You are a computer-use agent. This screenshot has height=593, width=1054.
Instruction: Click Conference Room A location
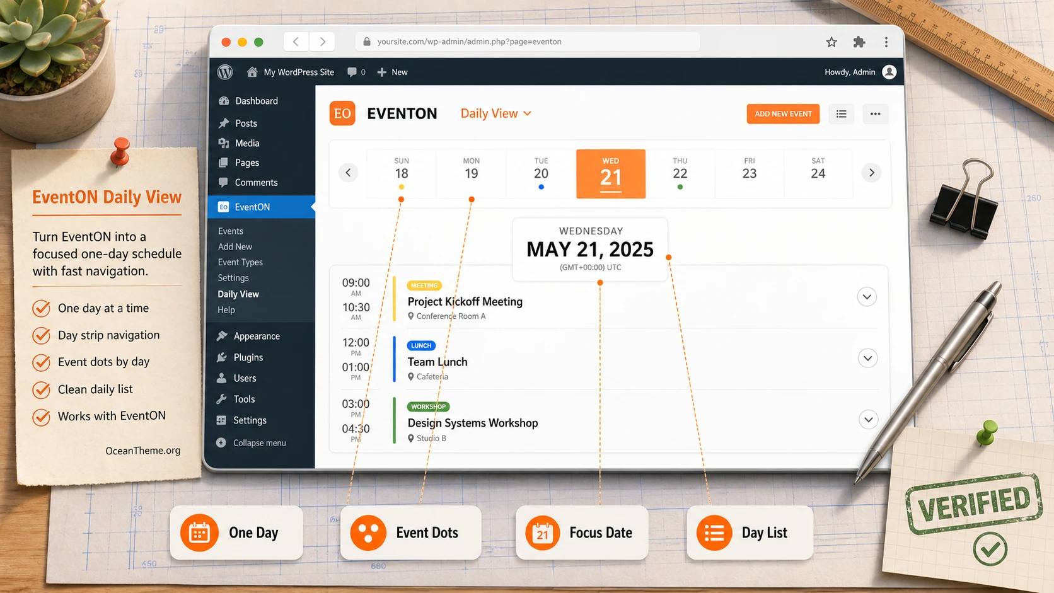(x=447, y=316)
